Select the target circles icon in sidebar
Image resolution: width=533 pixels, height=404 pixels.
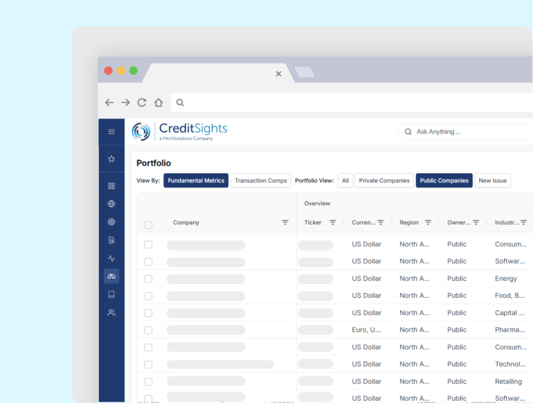pos(111,222)
